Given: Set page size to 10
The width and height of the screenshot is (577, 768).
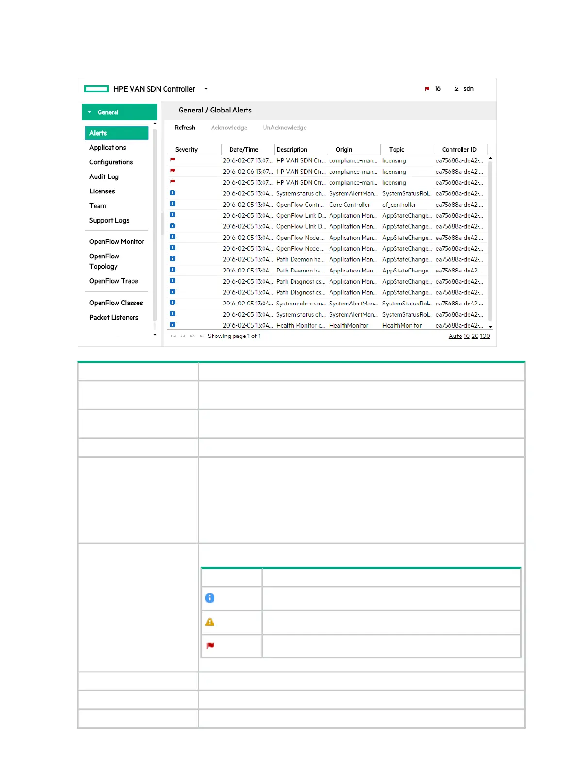Looking at the screenshot, I should pos(466,336).
